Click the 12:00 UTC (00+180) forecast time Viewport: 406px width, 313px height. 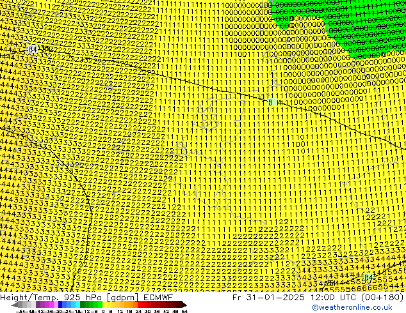pyautogui.click(x=357, y=298)
